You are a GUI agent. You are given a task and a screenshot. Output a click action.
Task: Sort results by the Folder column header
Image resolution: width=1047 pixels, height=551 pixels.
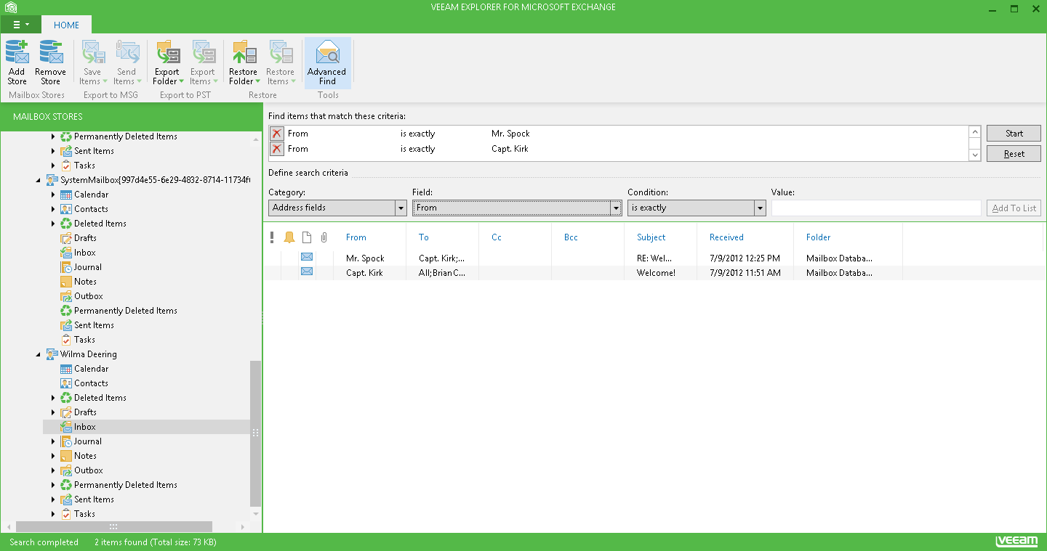point(818,237)
